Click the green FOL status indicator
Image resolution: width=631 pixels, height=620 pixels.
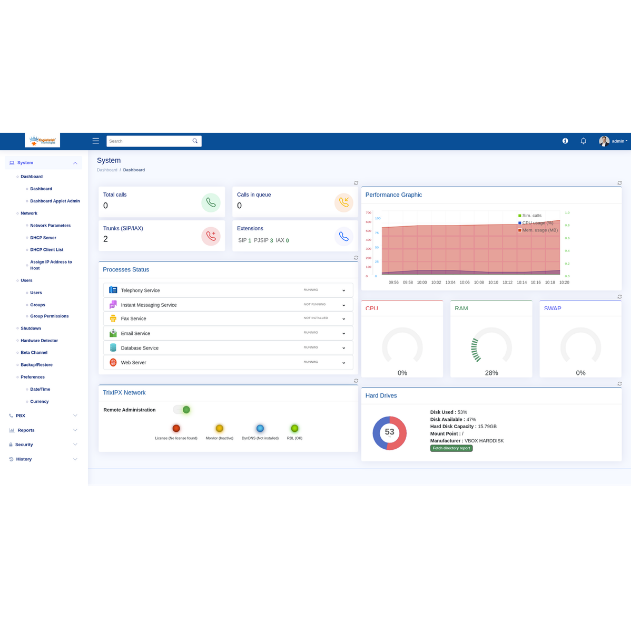click(294, 428)
